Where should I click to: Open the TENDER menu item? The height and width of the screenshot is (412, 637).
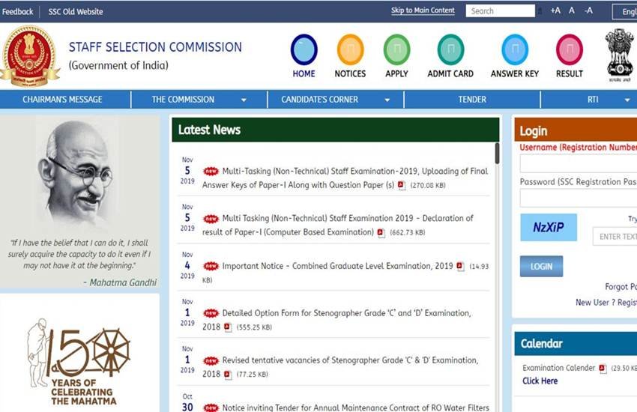click(472, 100)
